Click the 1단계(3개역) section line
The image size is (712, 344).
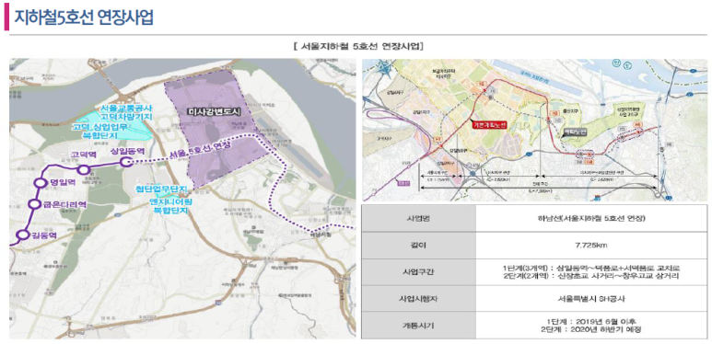(590, 268)
